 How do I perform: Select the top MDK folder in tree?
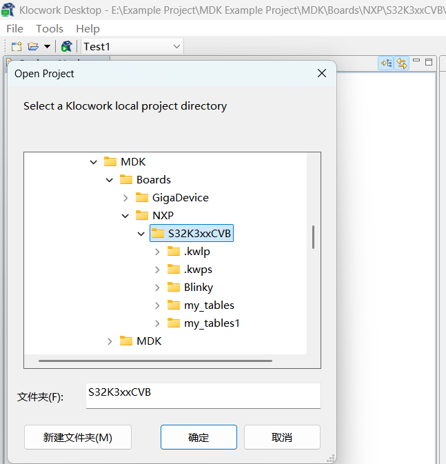pos(125,162)
